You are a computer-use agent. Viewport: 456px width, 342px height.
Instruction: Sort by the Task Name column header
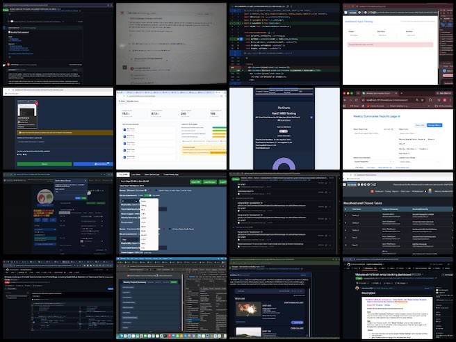356,209
